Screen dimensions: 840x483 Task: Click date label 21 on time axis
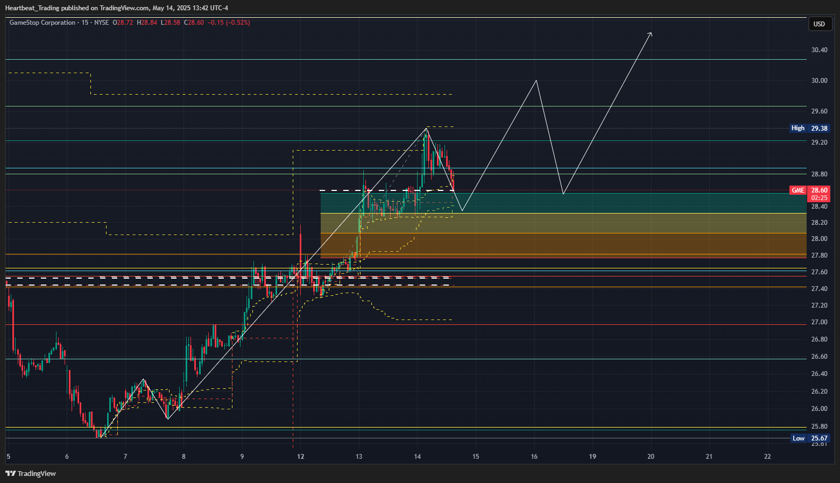(709, 457)
